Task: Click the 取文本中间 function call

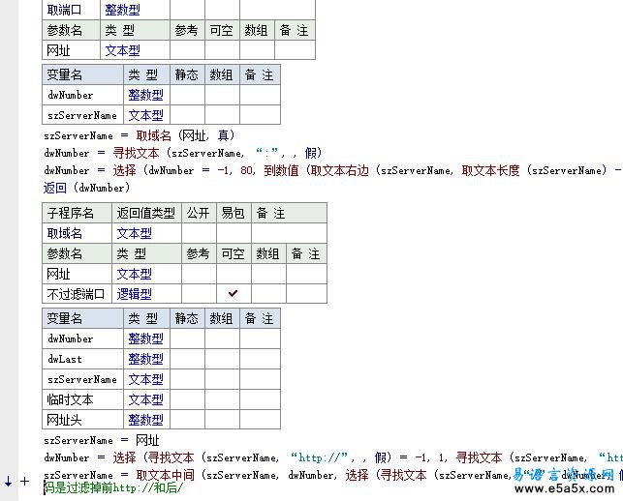Action: point(166,475)
